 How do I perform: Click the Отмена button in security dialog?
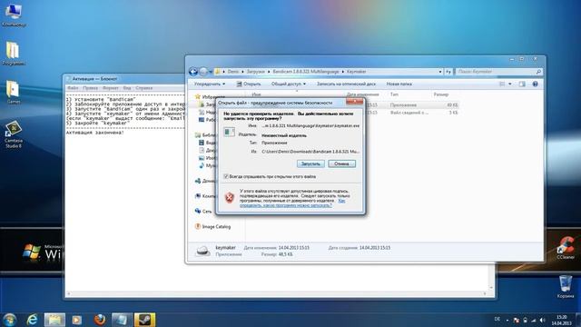[x=341, y=163]
